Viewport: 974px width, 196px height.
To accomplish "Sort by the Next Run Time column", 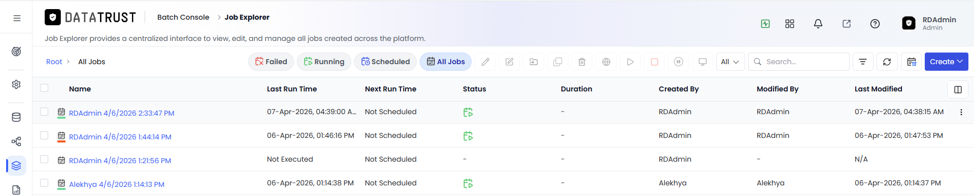I will point(390,89).
